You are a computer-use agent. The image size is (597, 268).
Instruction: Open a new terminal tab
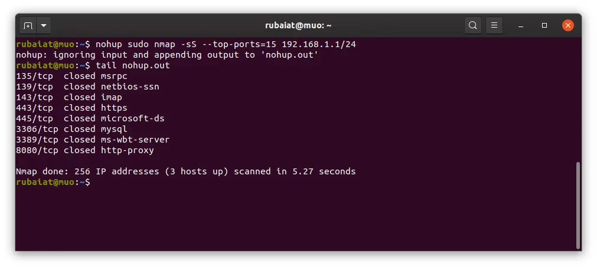(28, 25)
